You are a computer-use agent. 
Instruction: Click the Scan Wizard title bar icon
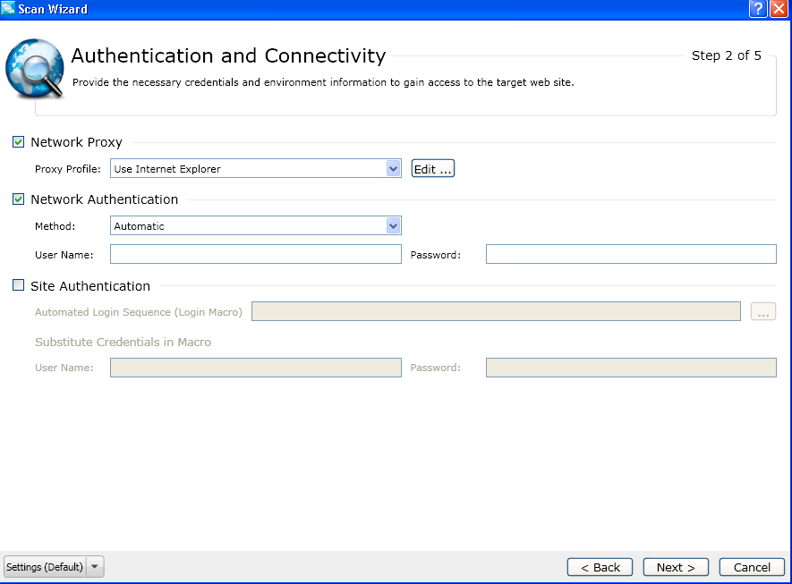pos(8,9)
